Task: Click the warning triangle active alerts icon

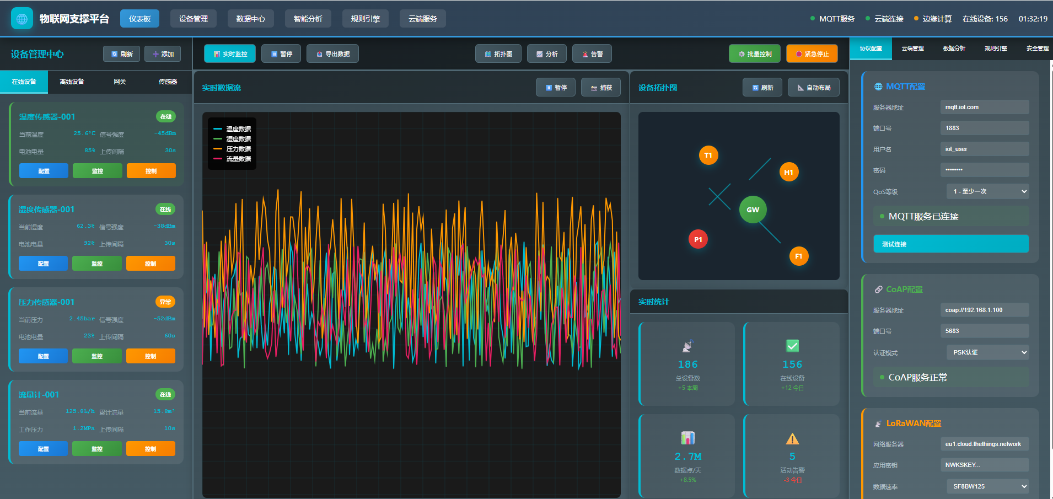Action: coord(792,439)
